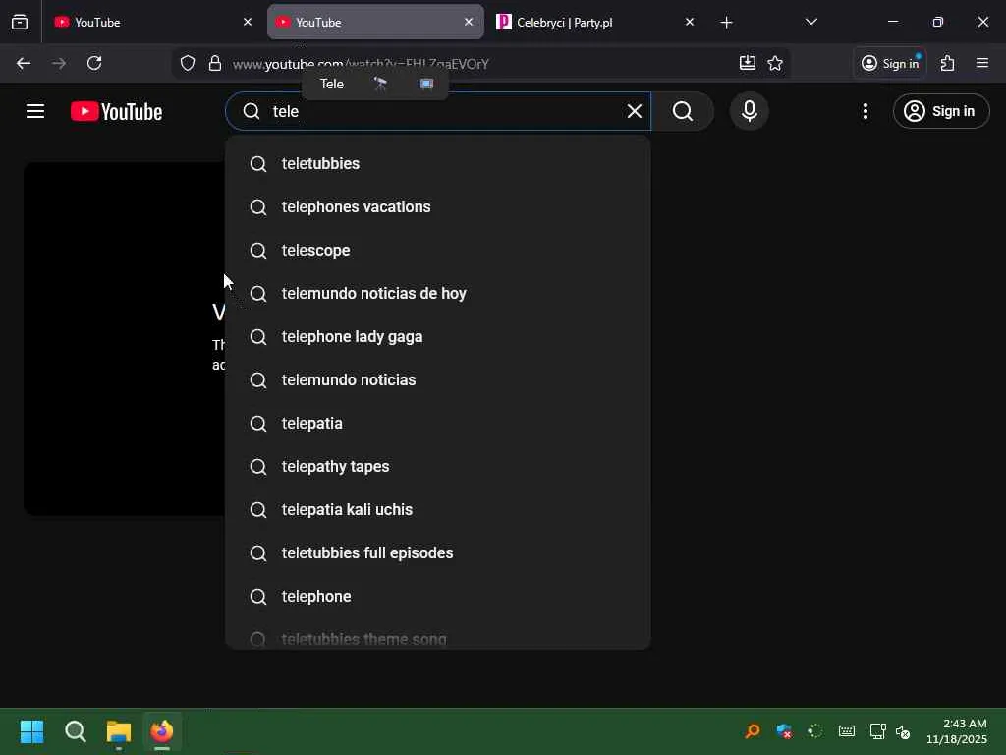Click orange magnifier tray icon
The height and width of the screenshot is (755, 1006).
click(753, 731)
